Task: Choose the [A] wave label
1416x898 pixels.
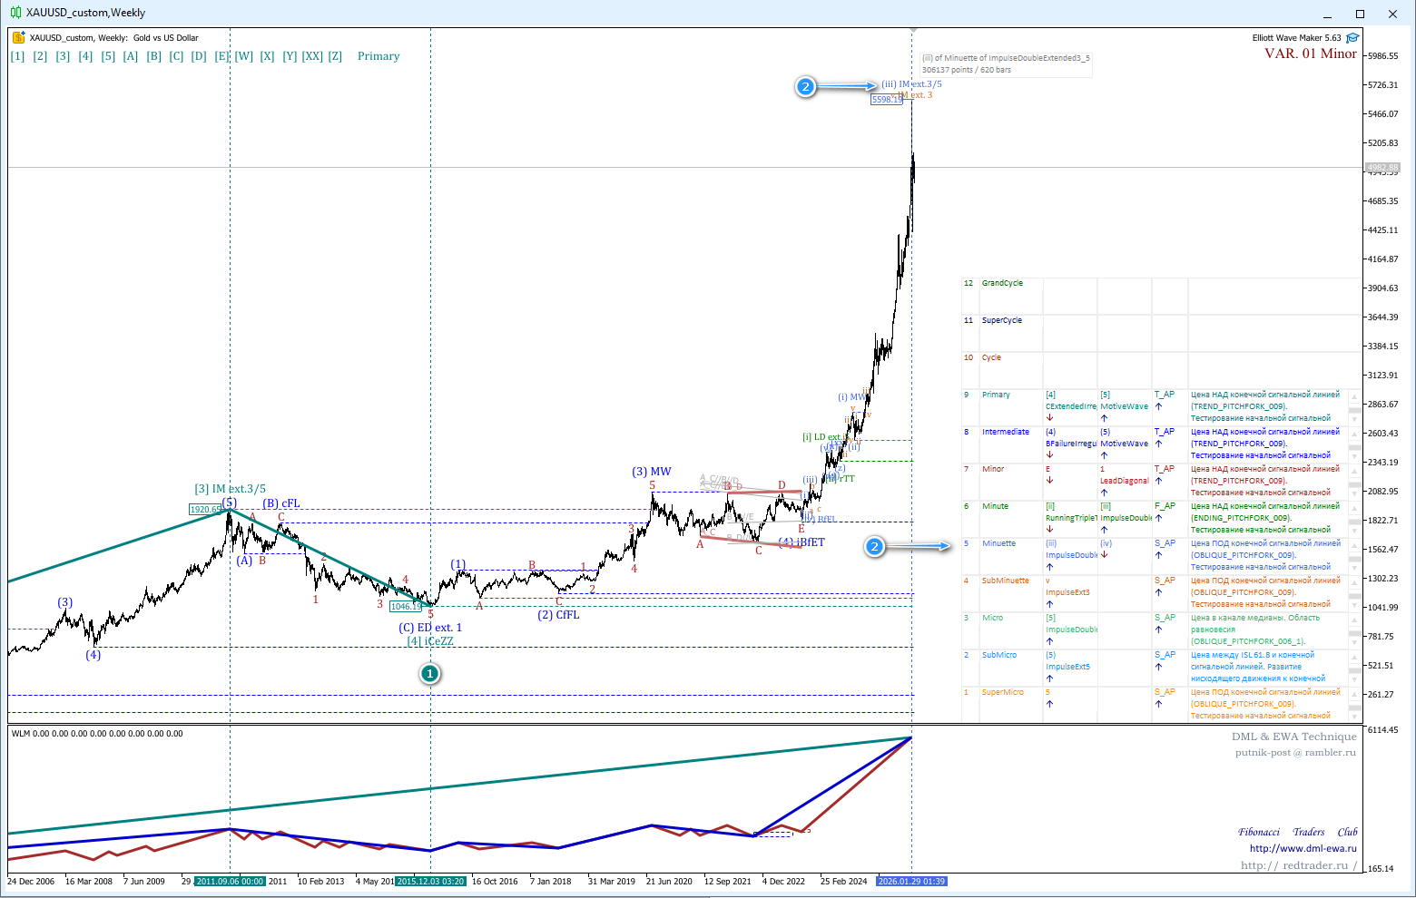Action: click(131, 56)
